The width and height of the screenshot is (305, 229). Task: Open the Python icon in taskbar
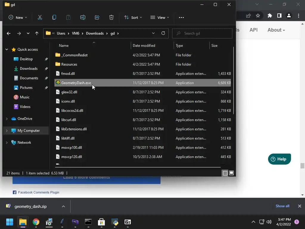pos(115,222)
